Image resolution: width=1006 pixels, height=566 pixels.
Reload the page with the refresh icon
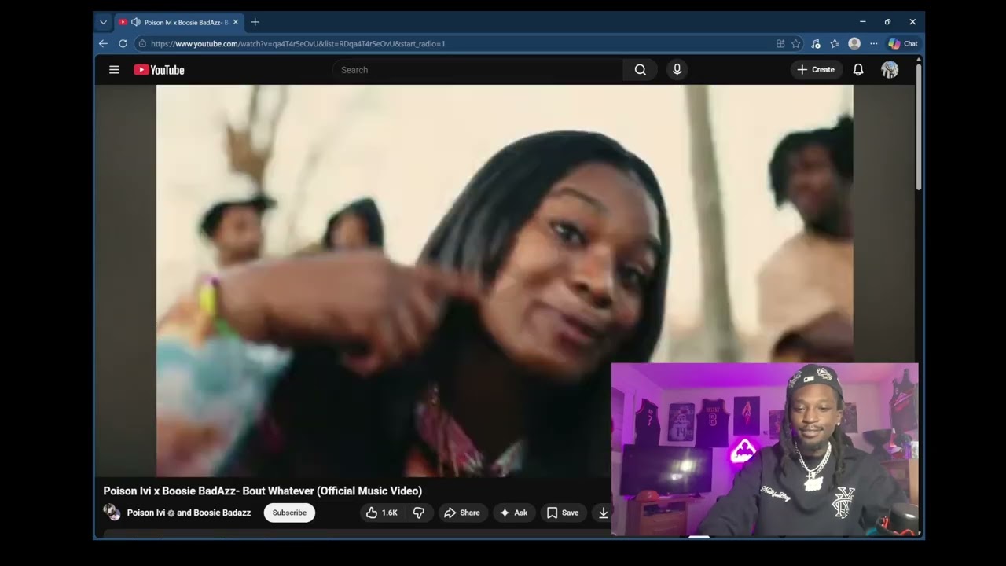[123, 44]
